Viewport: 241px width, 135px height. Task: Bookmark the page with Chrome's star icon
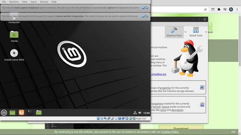tap(205, 9)
